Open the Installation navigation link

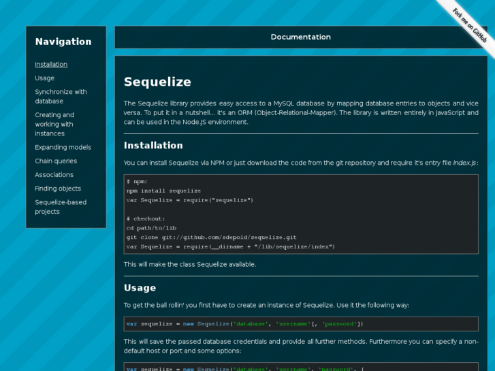51,65
